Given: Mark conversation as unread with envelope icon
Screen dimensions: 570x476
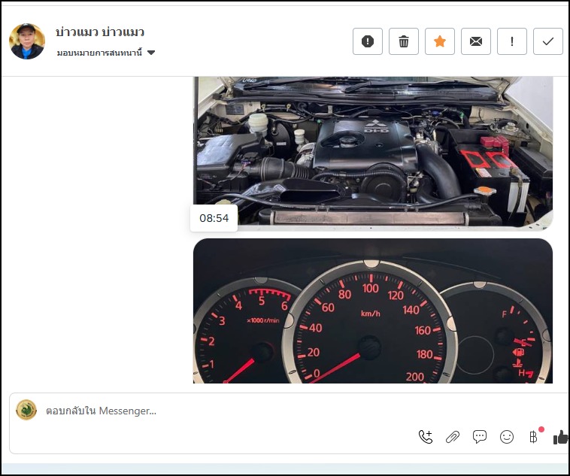Looking at the screenshot, I should (x=476, y=41).
